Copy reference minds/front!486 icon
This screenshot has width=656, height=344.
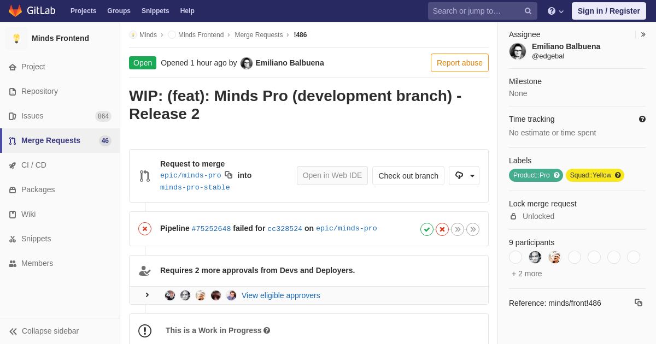(639, 303)
